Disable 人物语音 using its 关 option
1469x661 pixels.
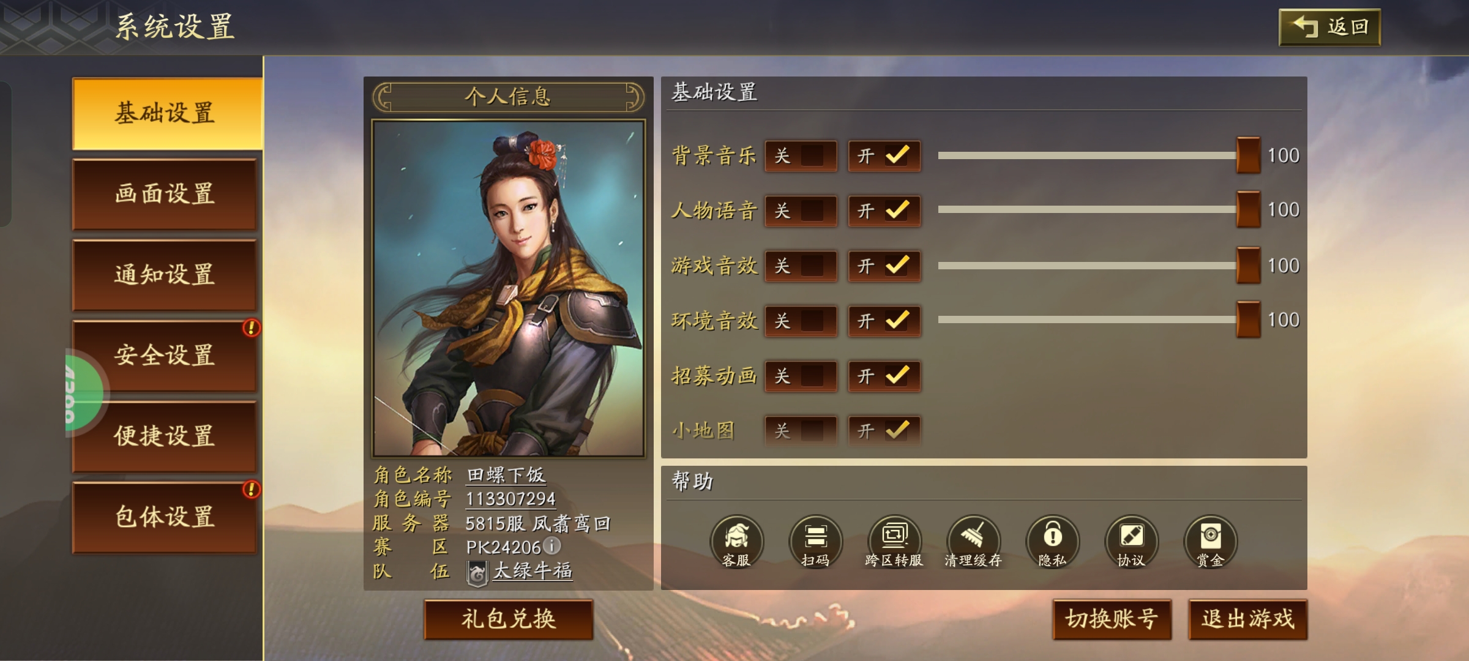pyautogui.click(x=801, y=211)
